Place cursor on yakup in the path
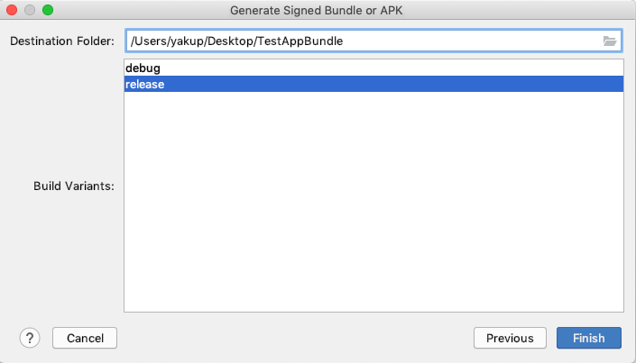636x363 pixels. [187, 41]
